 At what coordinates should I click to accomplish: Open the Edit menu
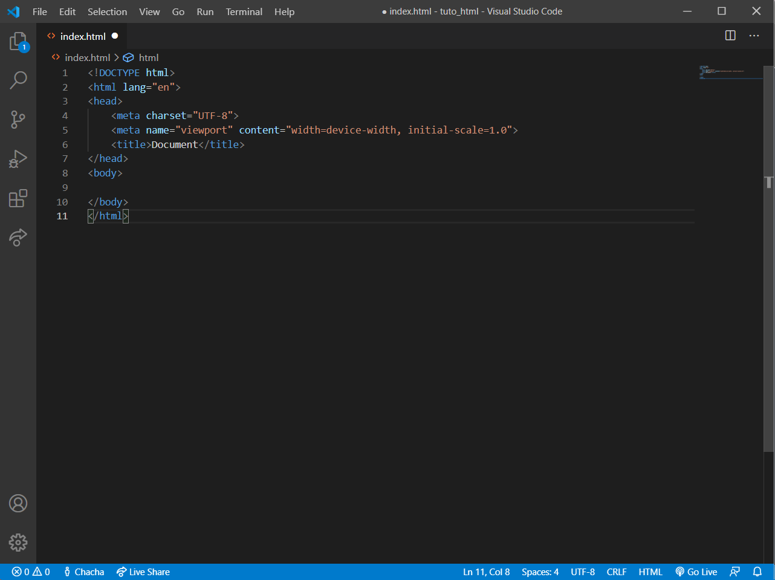(x=67, y=11)
